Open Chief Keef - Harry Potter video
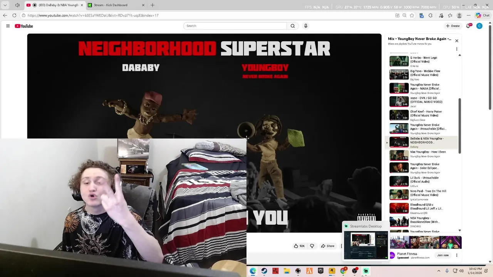This screenshot has height=277, width=493. click(422, 115)
